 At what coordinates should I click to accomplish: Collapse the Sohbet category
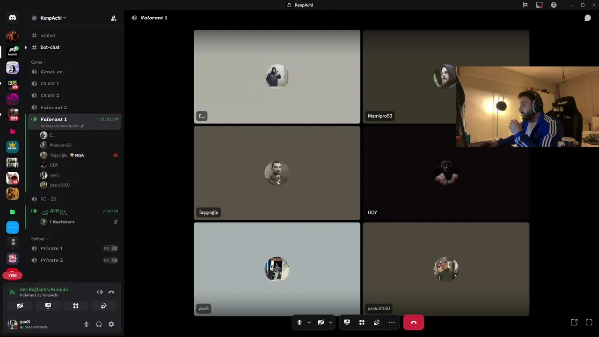(x=40, y=239)
